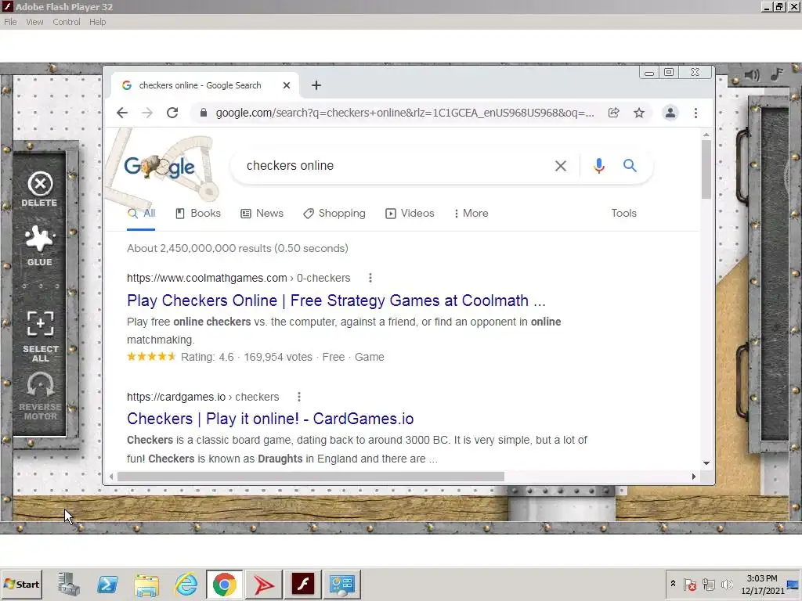Click horizontal scroll right arrow
The height and width of the screenshot is (601, 802).
coord(694,477)
